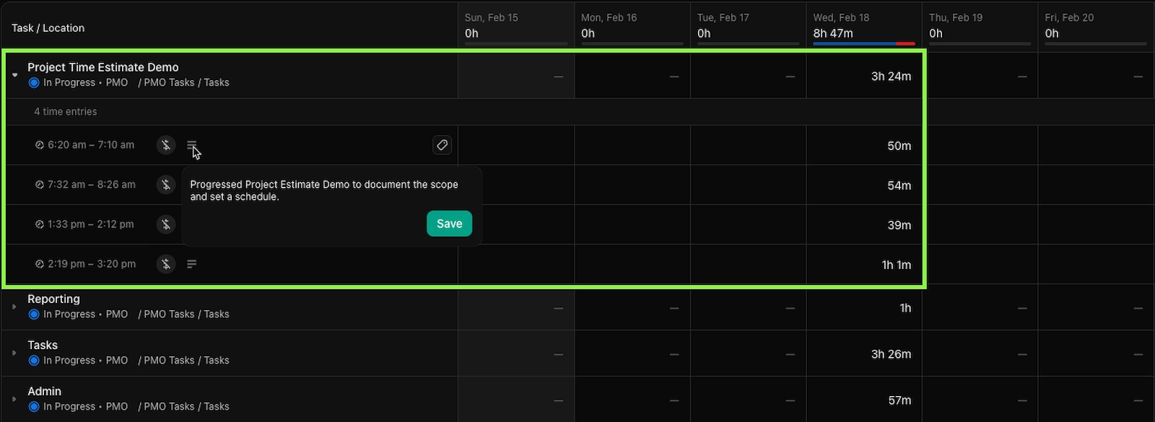Image resolution: width=1155 pixels, height=422 pixels.
Task: Open description icon for 2:19 pm entry
Action: pyautogui.click(x=191, y=264)
